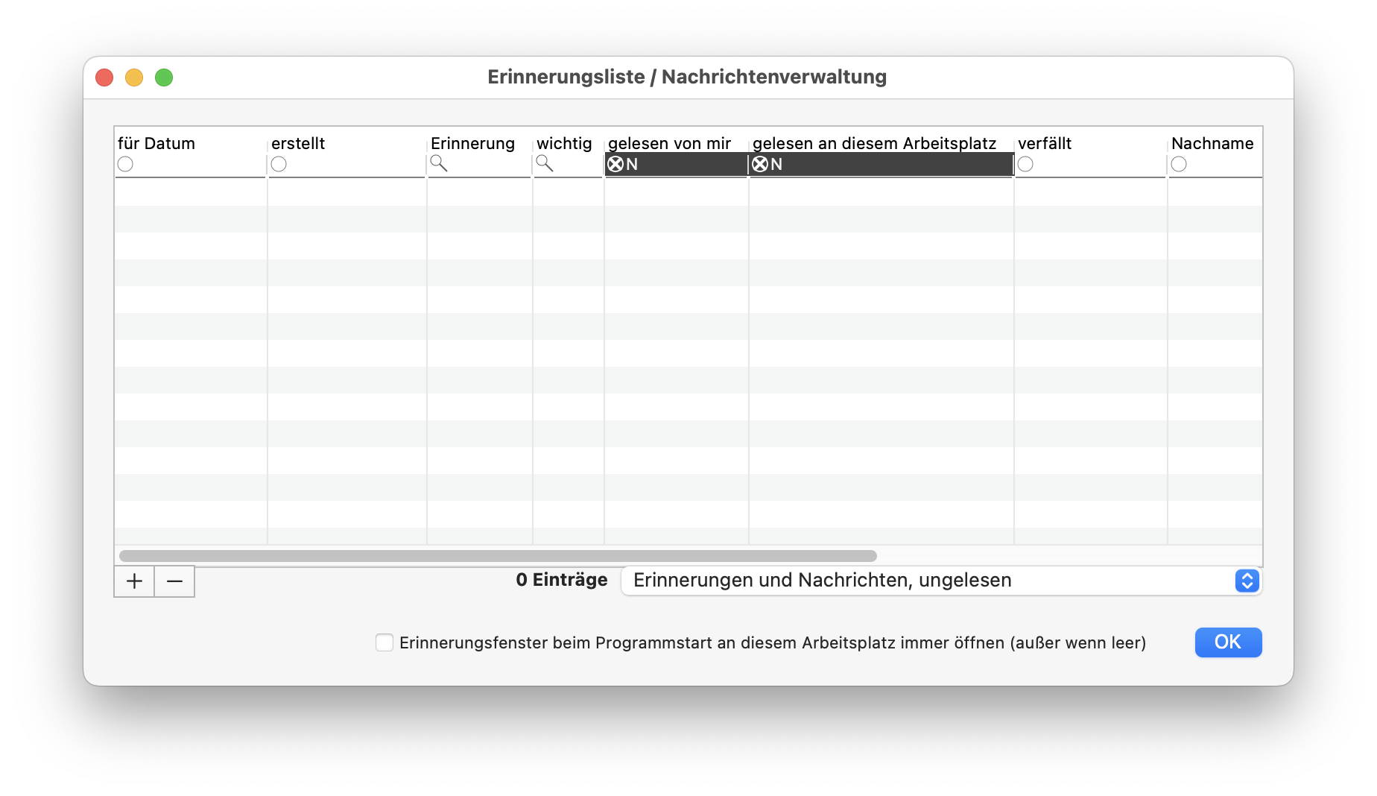Image resolution: width=1377 pixels, height=796 pixels.
Task: Confirm with the OK button
Action: click(1228, 642)
